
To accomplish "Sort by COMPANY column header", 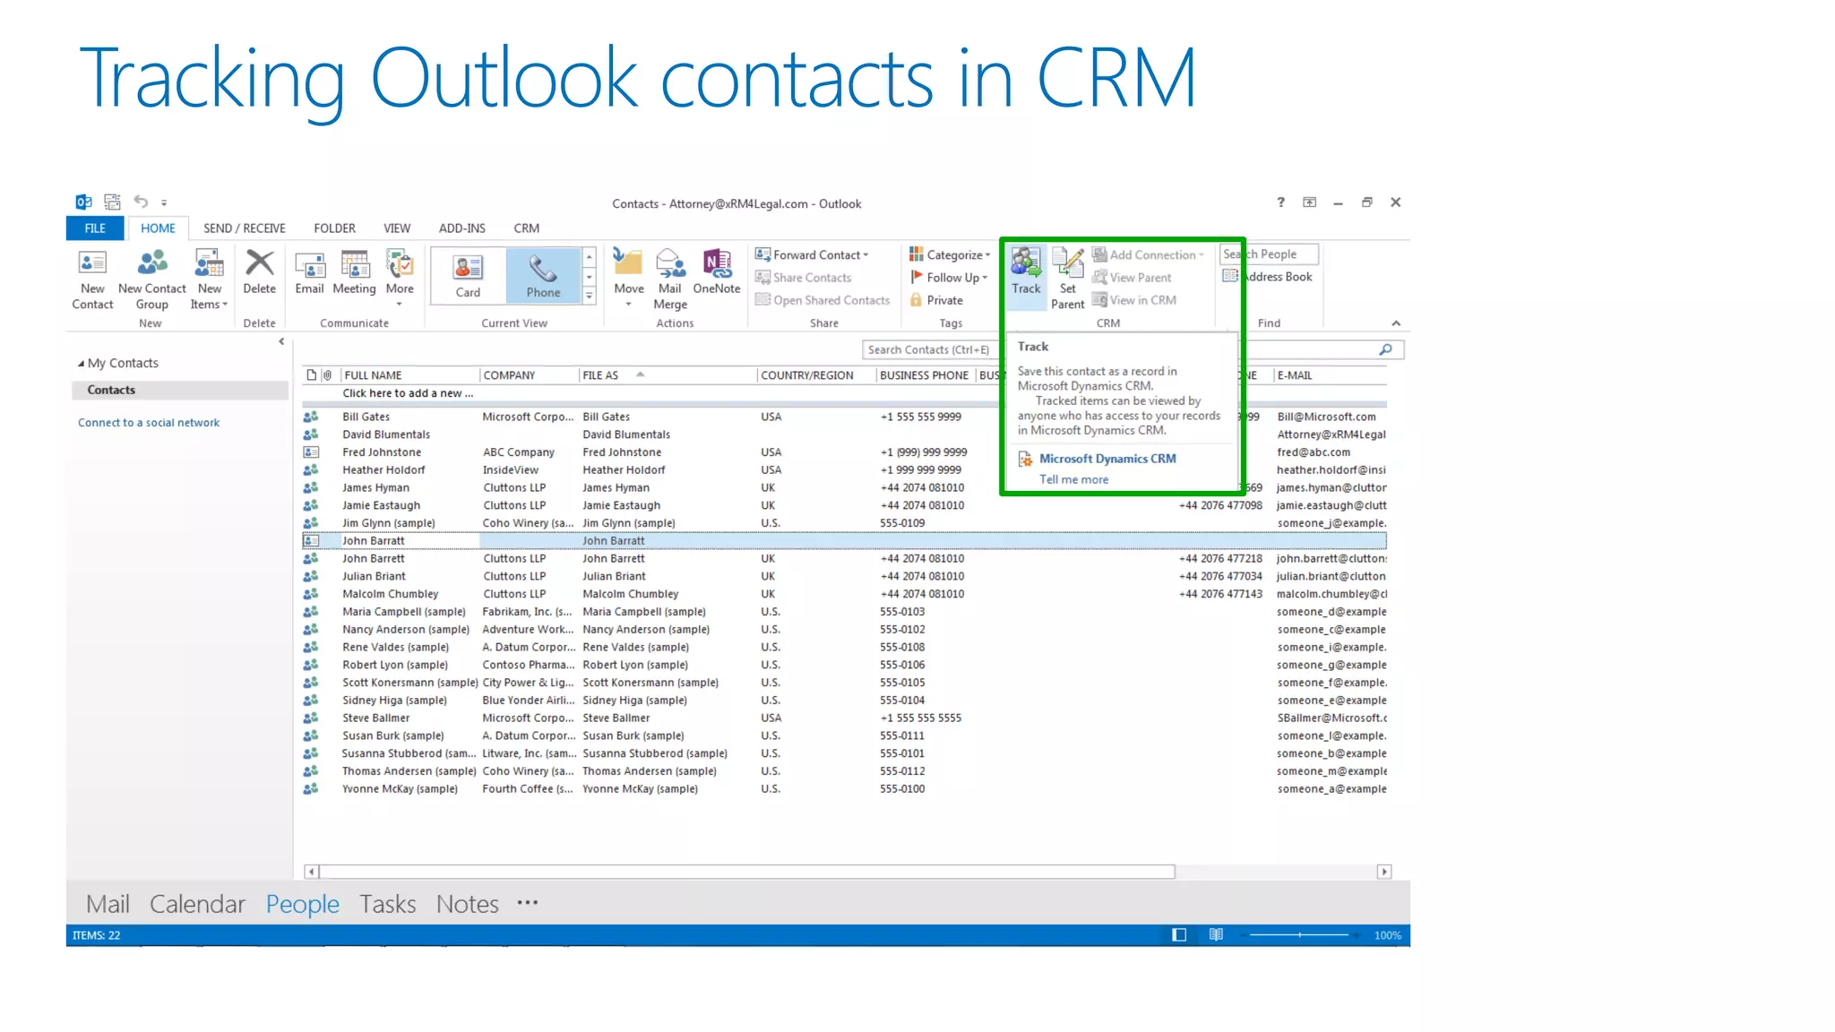I will click(x=529, y=375).
